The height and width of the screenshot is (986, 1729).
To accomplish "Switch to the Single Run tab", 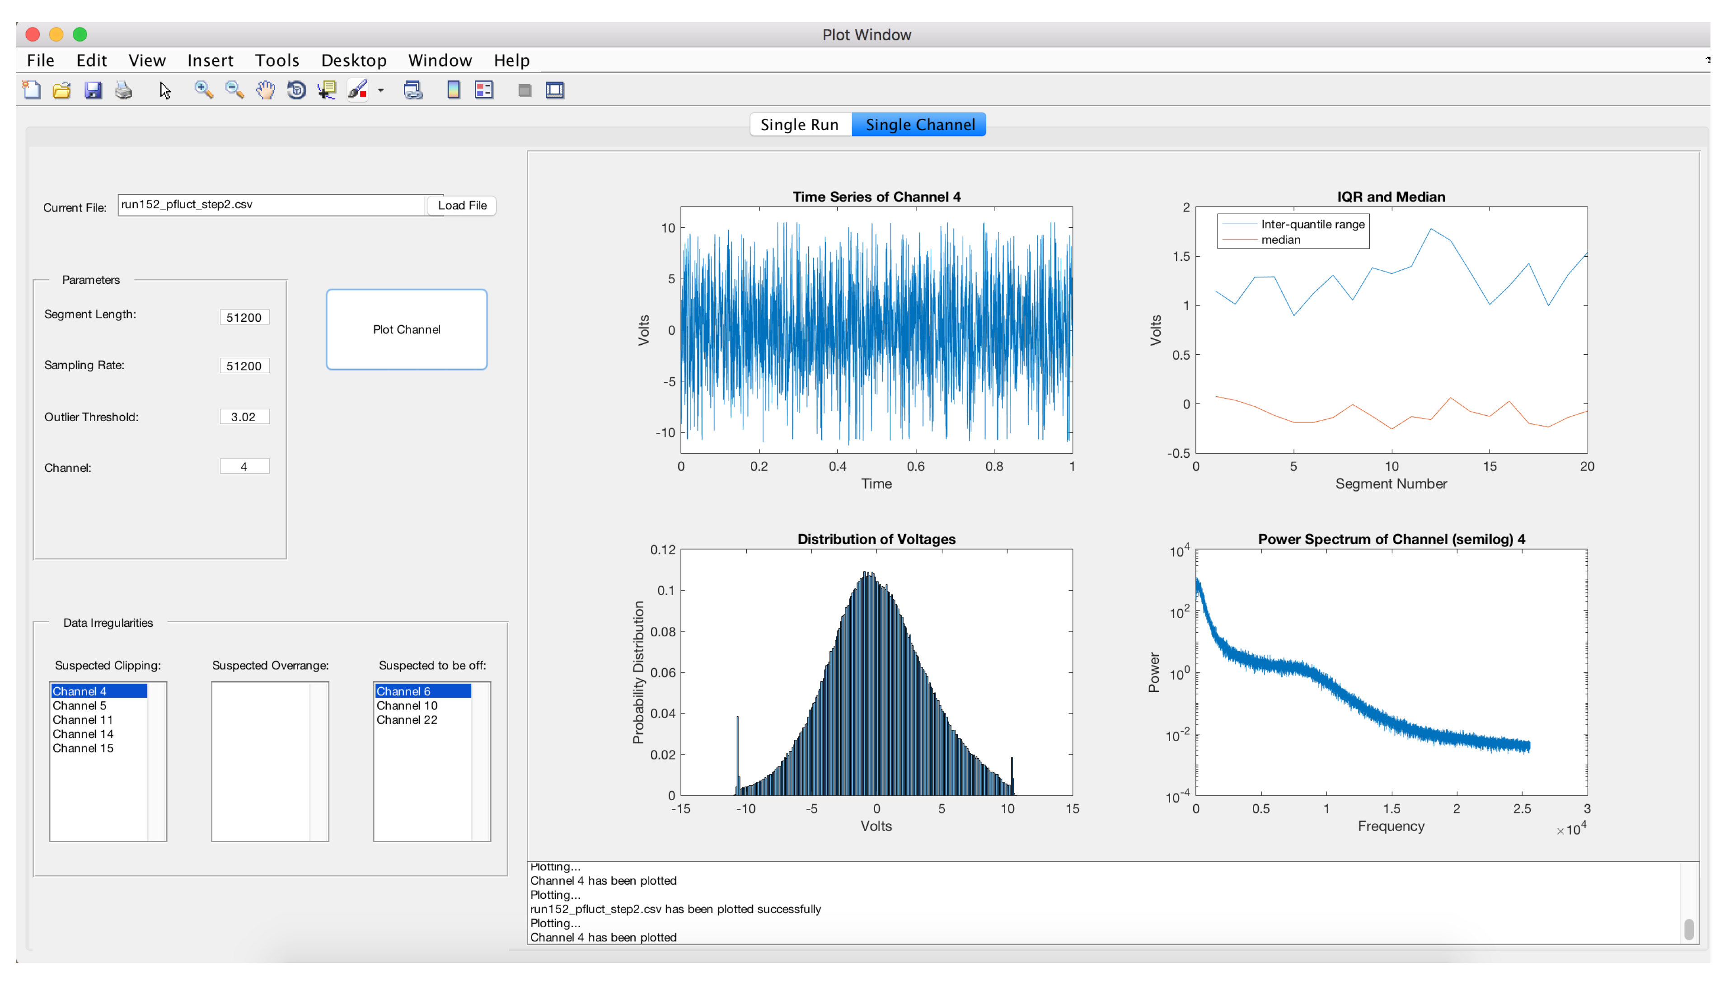I will click(799, 125).
